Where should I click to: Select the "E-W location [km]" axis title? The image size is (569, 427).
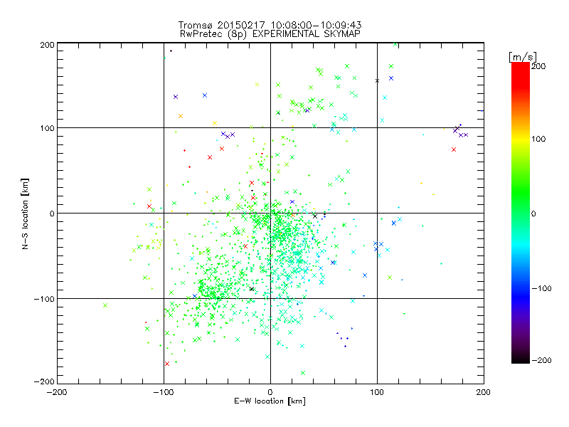click(270, 401)
